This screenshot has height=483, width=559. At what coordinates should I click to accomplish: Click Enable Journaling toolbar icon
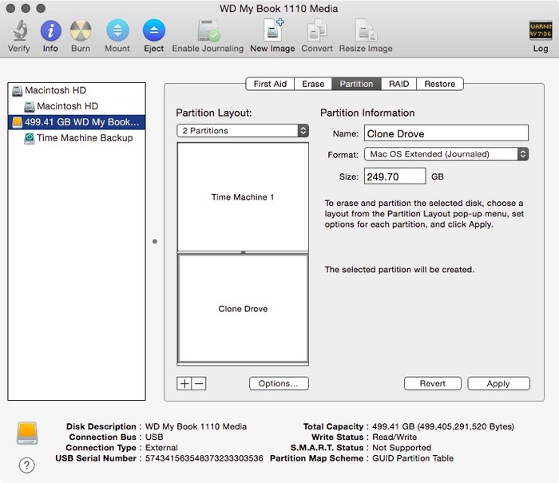click(208, 30)
